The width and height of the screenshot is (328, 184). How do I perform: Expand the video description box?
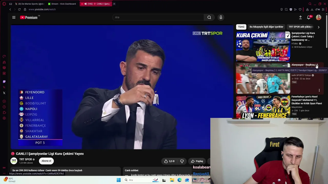tap(66, 171)
